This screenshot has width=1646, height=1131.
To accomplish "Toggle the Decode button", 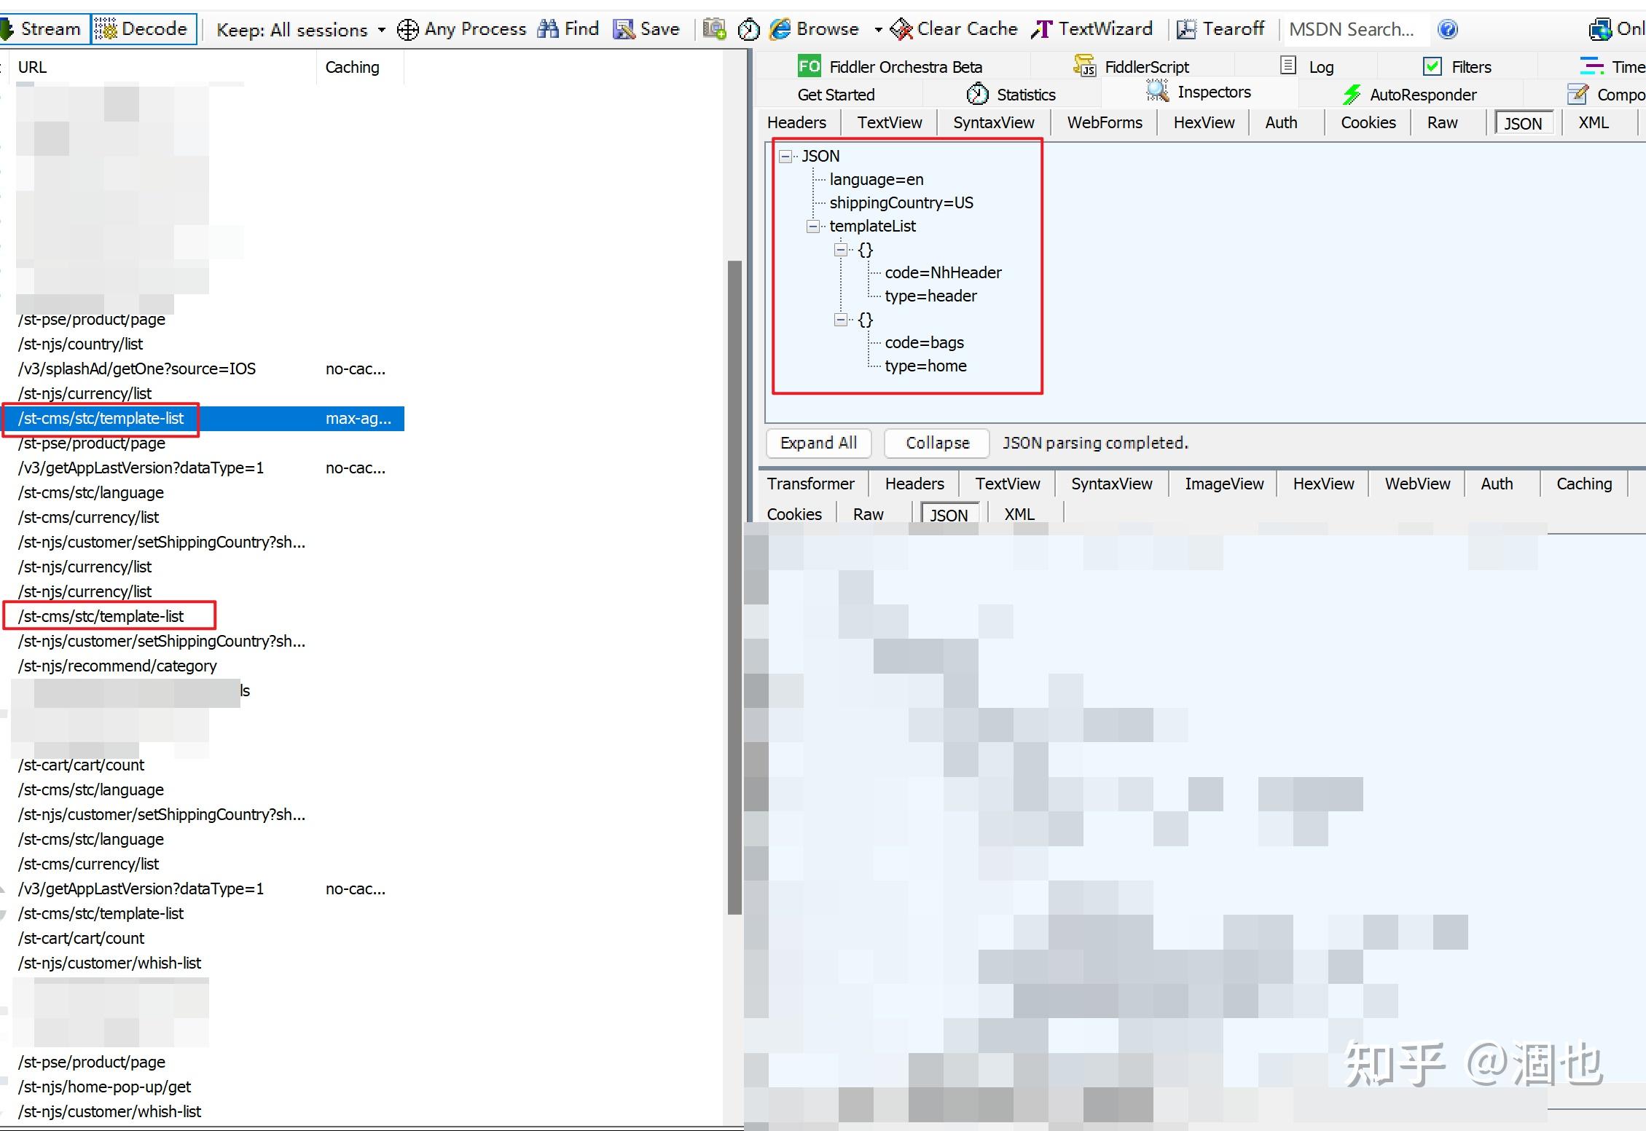I will click(x=144, y=29).
